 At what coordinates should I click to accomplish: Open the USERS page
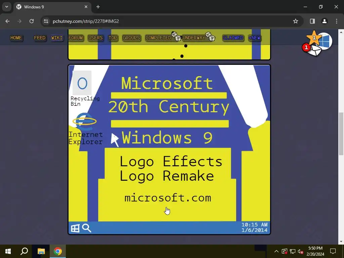(95, 38)
